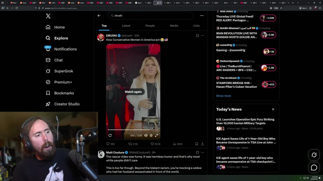Open Notifications in the X sidebar

(x=61, y=49)
